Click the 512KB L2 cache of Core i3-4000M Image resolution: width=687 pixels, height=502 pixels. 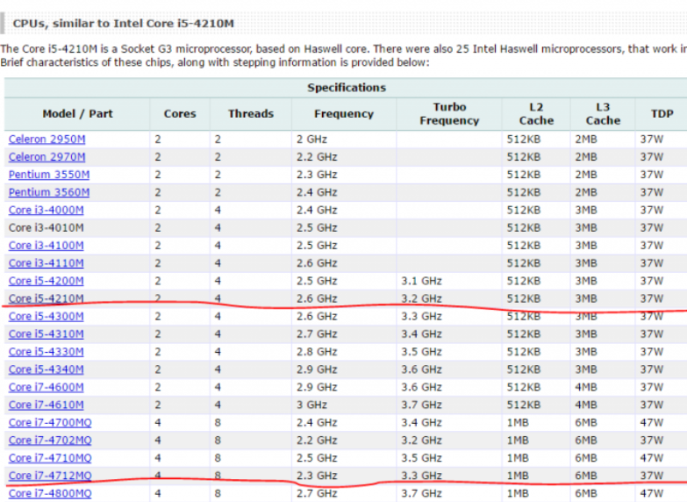pos(524,210)
